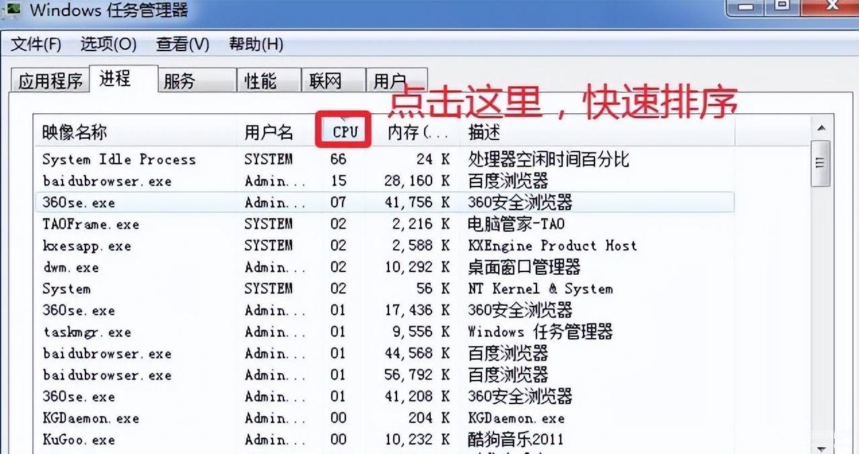The height and width of the screenshot is (454, 859).
Task: Sort processes by CPU column header
Action: click(344, 133)
